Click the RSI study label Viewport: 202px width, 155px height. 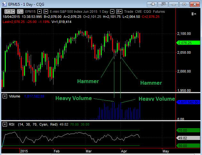(12, 124)
